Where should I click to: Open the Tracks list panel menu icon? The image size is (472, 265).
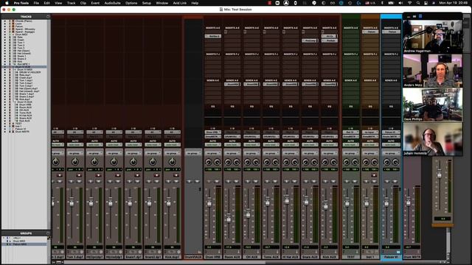pos(48,16)
